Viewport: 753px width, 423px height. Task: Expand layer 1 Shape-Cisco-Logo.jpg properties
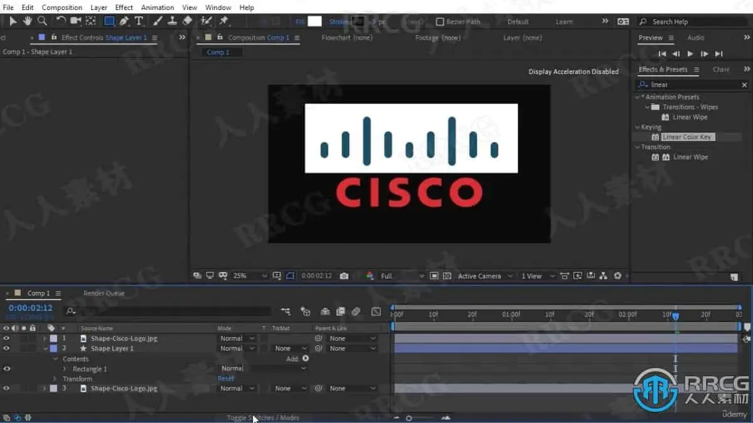(45, 338)
